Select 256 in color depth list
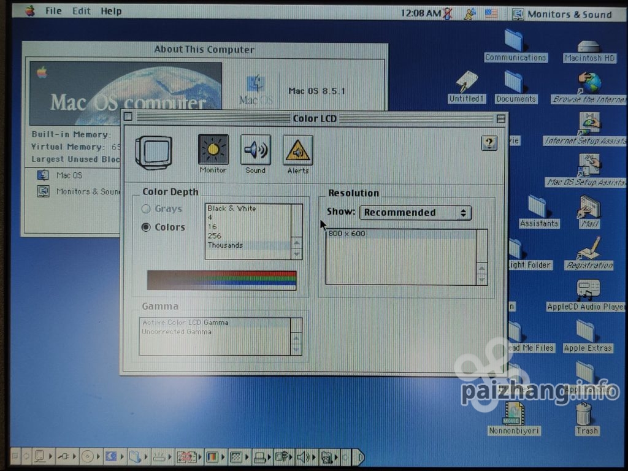628x471 pixels. tap(215, 236)
